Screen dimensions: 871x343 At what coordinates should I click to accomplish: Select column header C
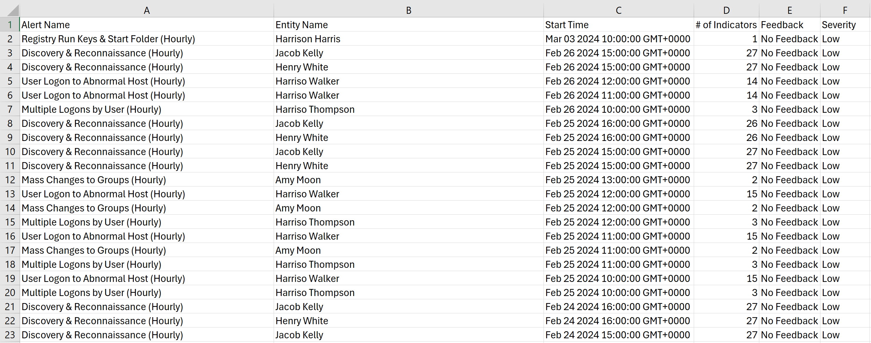click(618, 10)
